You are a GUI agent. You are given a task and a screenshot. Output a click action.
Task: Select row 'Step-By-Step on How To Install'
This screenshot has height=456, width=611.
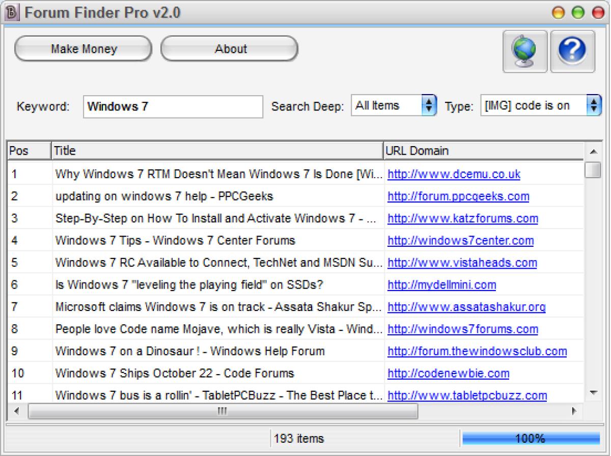pos(296,219)
